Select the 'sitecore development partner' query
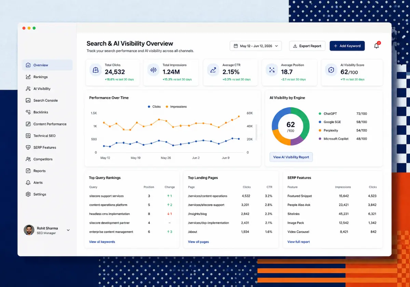The image size is (410, 287). pyautogui.click(x=132, y=223)
